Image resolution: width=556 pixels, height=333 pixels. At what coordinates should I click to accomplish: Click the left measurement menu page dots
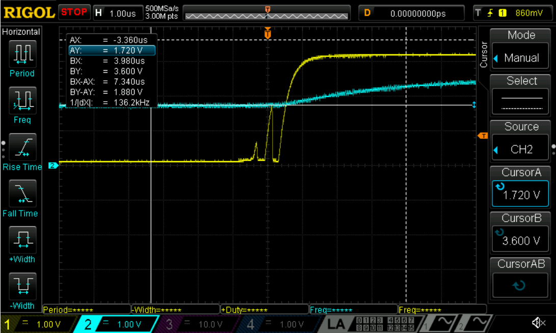click(3, 149)
